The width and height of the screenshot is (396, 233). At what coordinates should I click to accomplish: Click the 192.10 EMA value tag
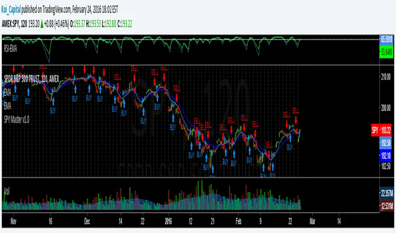click(x=387, y=156)
